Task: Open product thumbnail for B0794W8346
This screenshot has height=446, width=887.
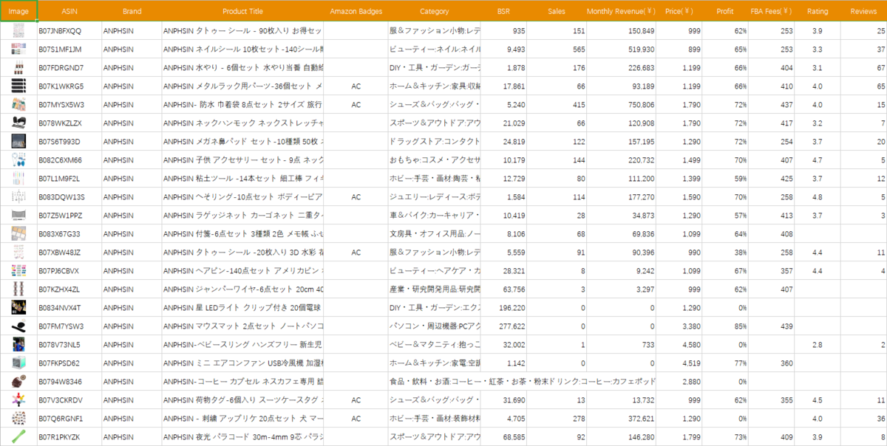Action: click(18, 382)
